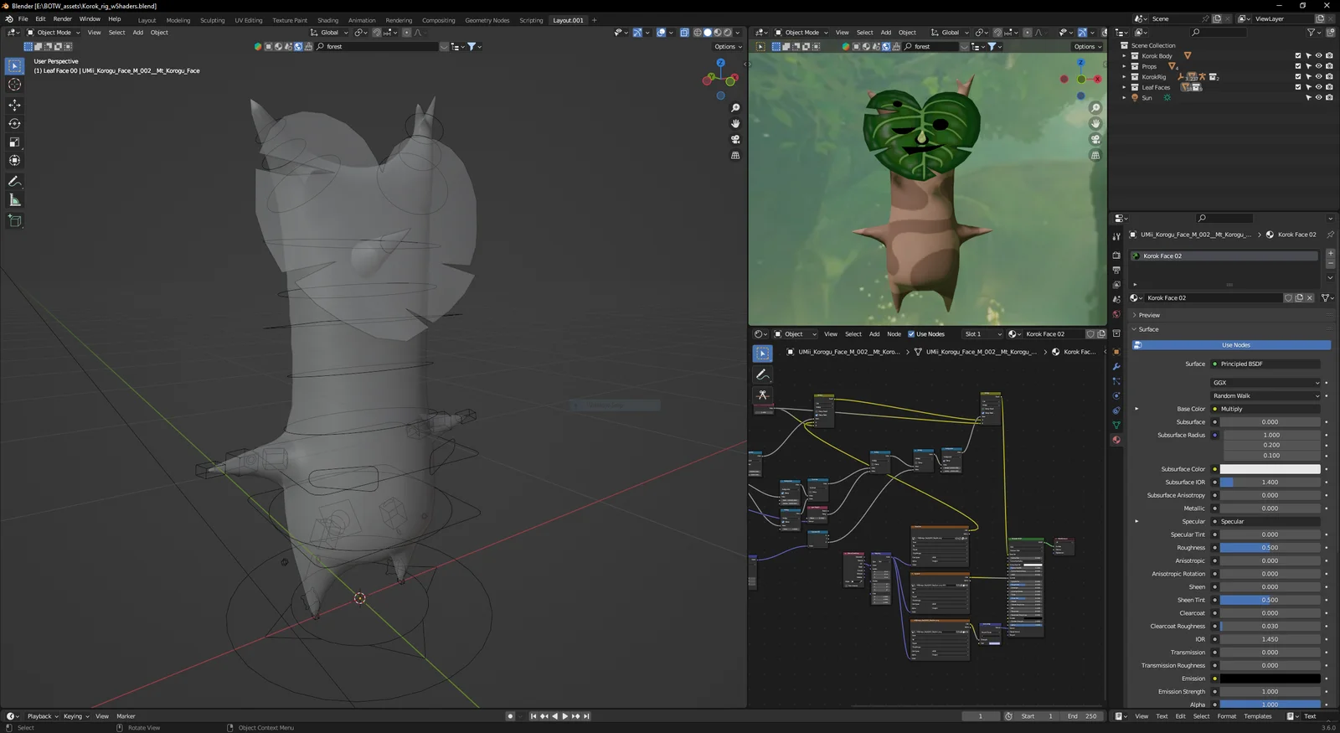Select the Scale tool in the left toolbar
The image size is (1340, 733).
[x=14, y=142]
